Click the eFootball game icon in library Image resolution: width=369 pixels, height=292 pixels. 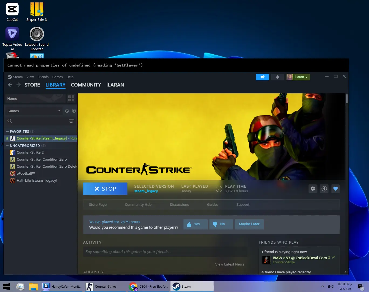tap(13, 174)
